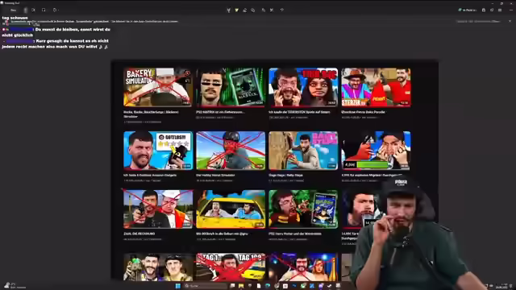Click the Bakery Simulator video thumbnail

(x=158, y=87)
